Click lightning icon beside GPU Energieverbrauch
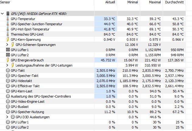 point(8,60)
